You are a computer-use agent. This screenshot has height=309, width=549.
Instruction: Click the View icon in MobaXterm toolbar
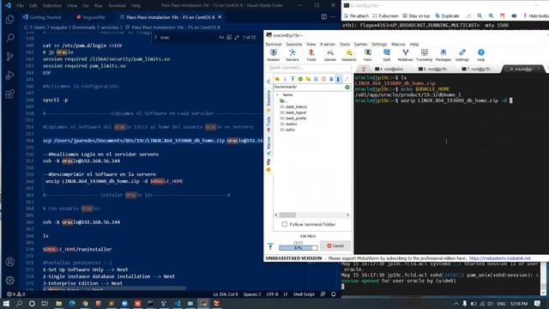pyautogui.click(x=368, y=55)
